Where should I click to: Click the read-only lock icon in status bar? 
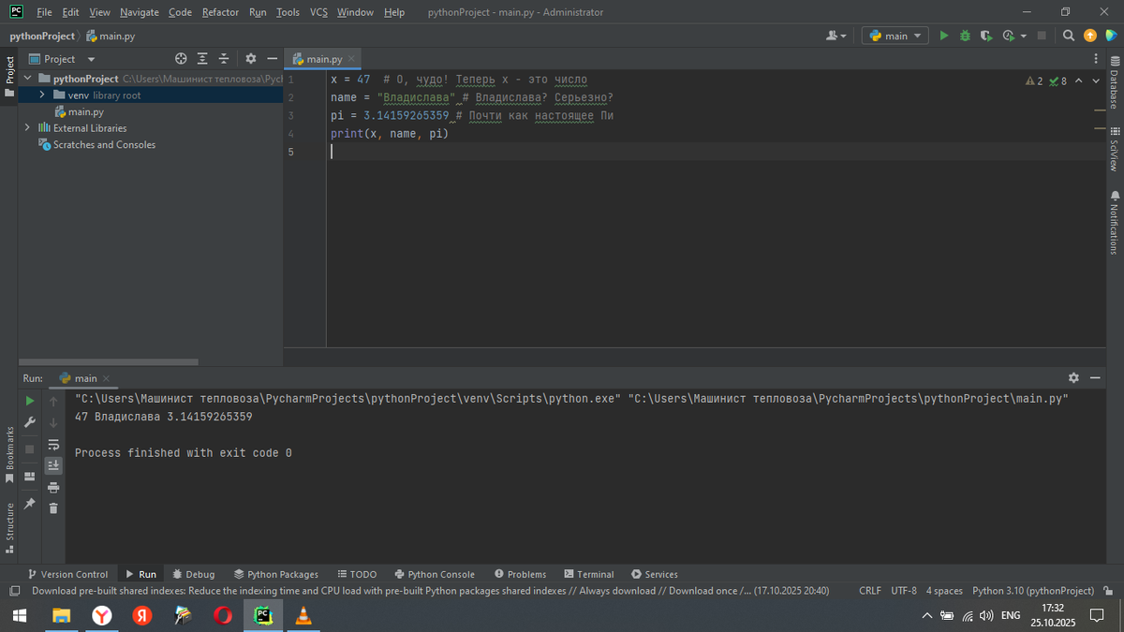click(1108, 591)
